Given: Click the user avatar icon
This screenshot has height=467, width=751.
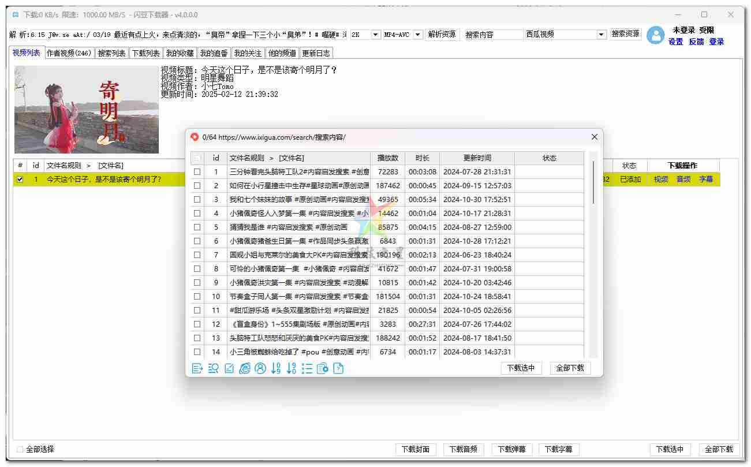Looking at the screenshot, I should click(655, 35).
